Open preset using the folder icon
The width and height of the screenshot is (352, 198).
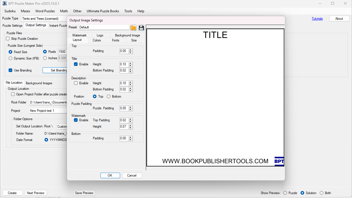click(x=133, y=28)
